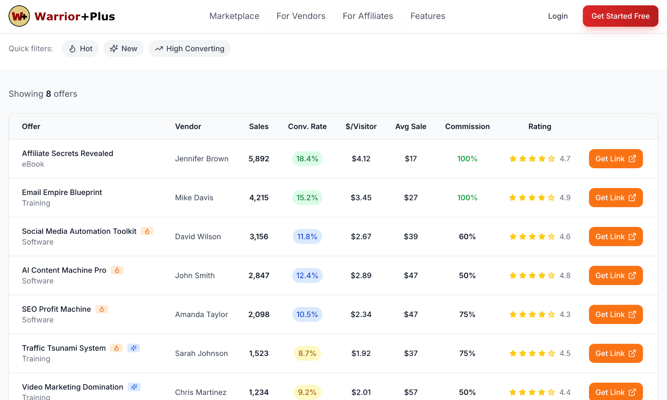Click the blue sparkle new badge on Traffic Tsunami System
Image resolution: width=667 pixels, height=400 pixels.
pos(133,348)
